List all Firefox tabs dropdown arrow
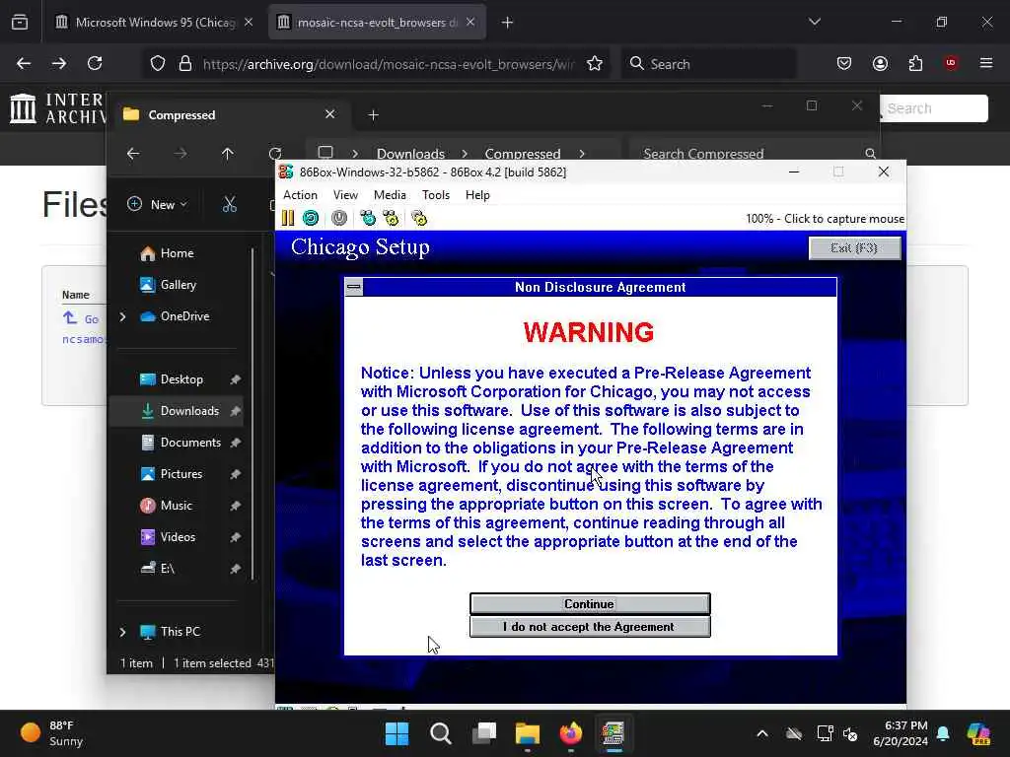 (x=814, y=23)
